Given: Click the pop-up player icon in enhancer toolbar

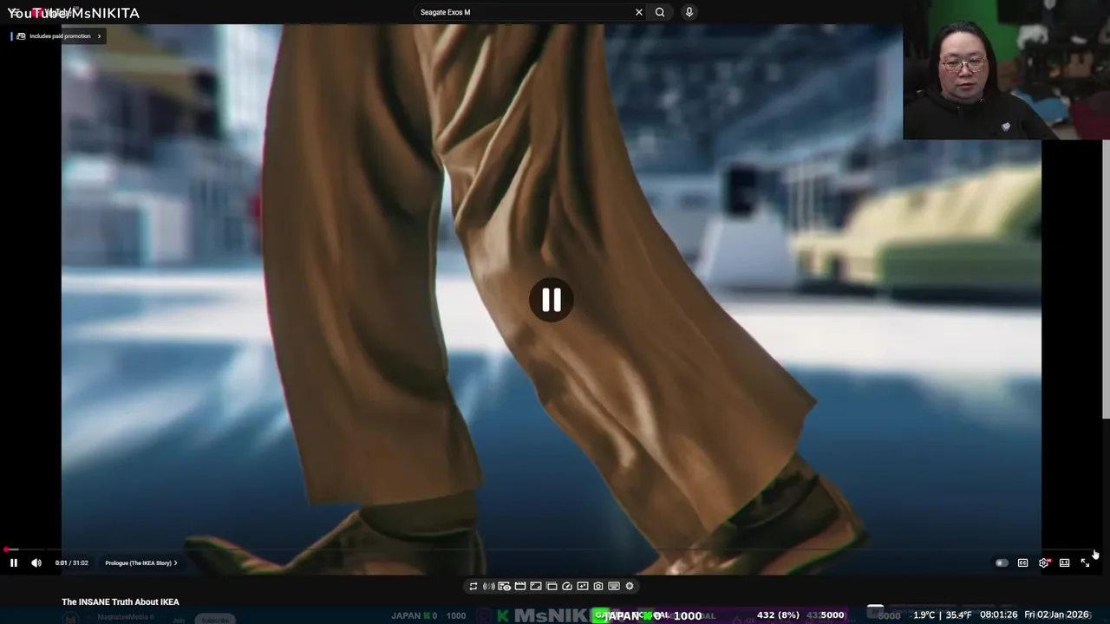Looking at the screenshot, I should coord(552,587).
